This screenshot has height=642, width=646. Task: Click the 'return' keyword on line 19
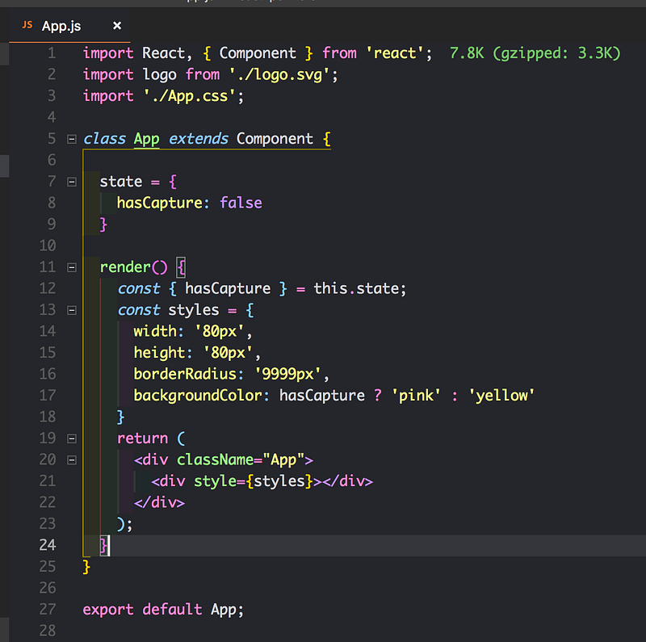point(143,438)
